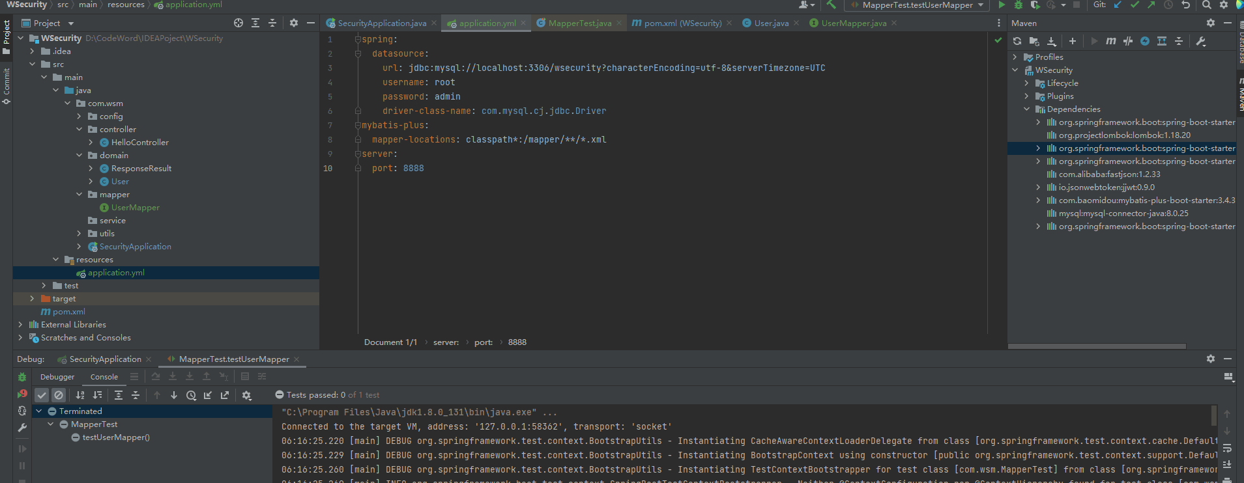Expand the target folder
Viewport: 1244px width, 483px height.
(x=32, y=299)
